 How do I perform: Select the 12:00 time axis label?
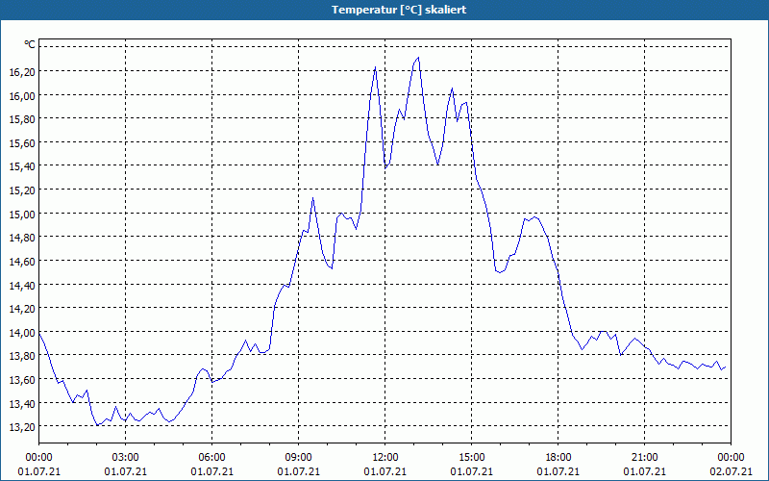385,458
